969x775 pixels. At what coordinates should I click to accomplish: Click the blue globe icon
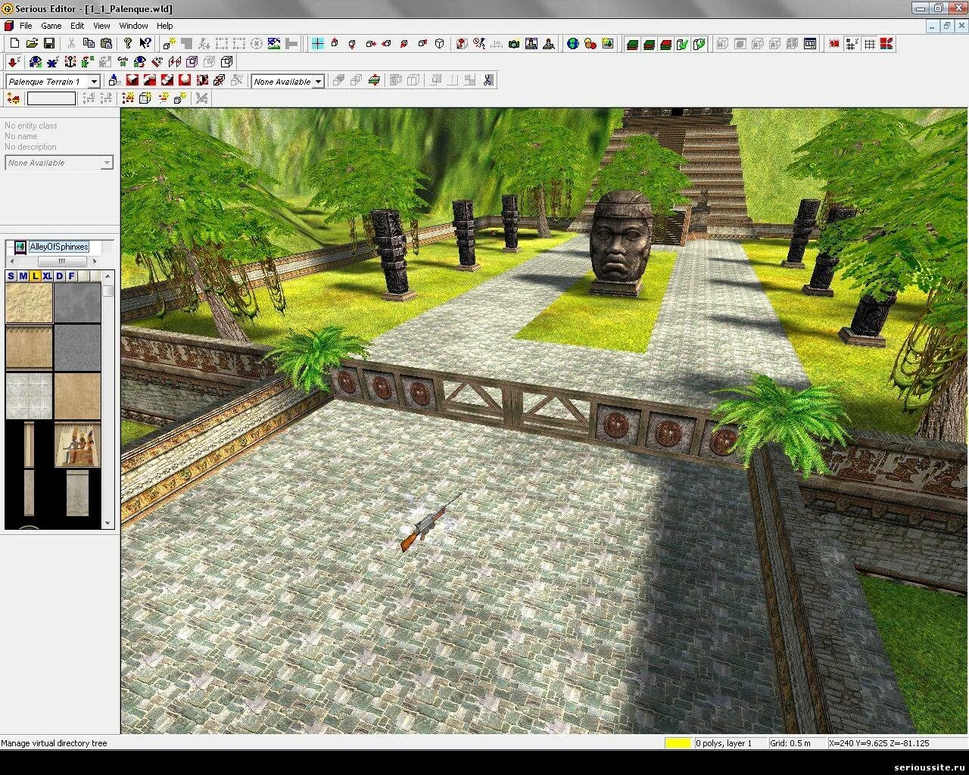(573, 44)
